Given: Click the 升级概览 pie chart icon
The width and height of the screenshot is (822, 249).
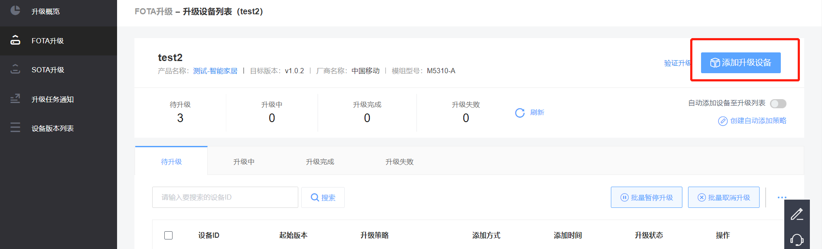Looking at the screenshot, I should pos(15,10).
